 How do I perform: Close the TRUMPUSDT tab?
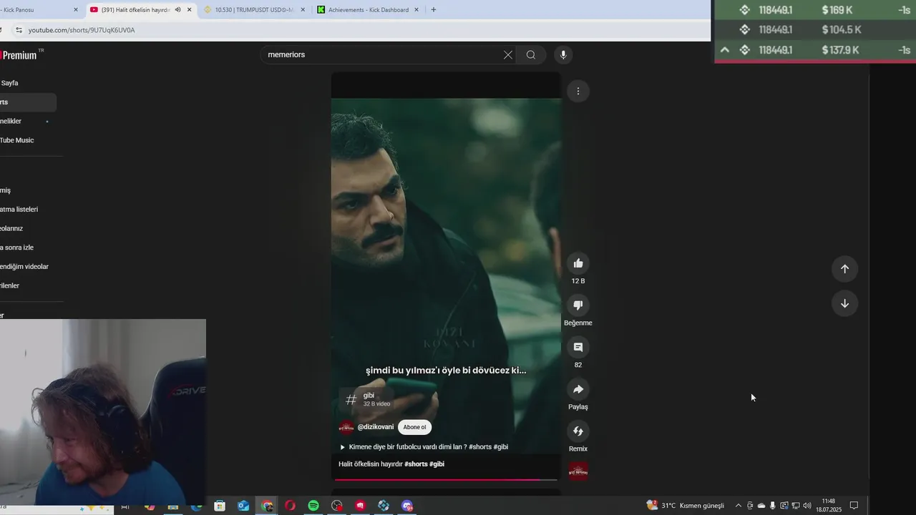[303, 10]
